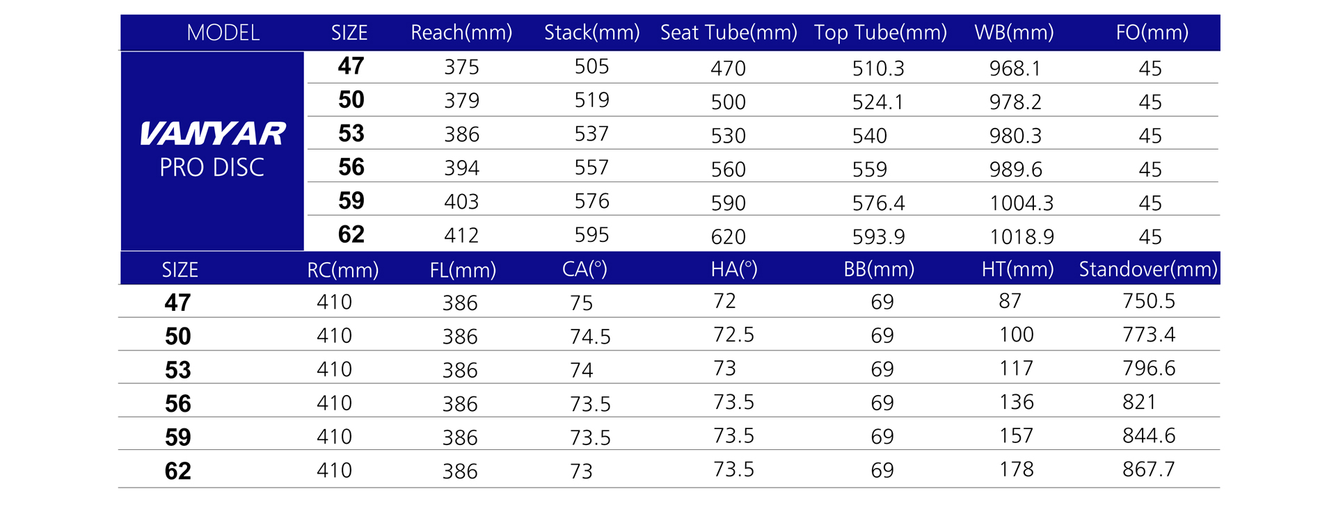The height and width of the screenshot is (523, 1336).
Task: Click the MODEL column header
Action: 223,33
